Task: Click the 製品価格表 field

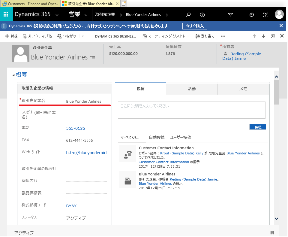Action: (86, 193)
